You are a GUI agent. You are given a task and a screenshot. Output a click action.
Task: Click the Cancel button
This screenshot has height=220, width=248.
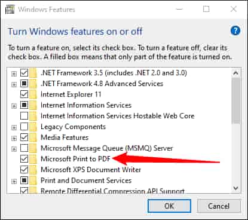click(x=219, y=206)
